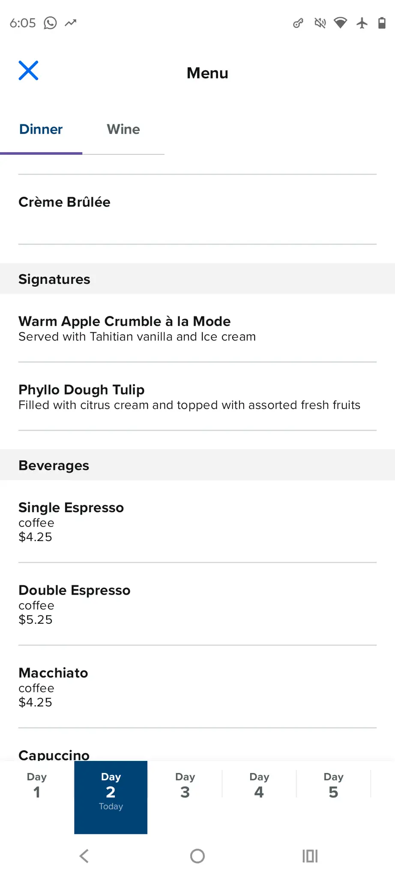Select the Dinner tab
The width and height of the screenshot is (395, 878).
click(x=41, y=129)
